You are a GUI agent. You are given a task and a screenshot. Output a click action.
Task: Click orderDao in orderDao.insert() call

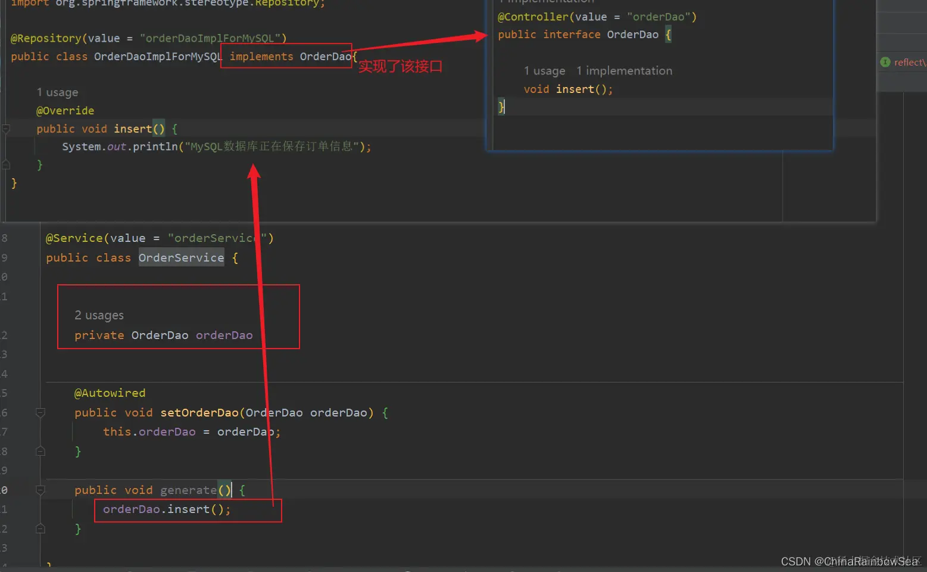pos(132,509)
